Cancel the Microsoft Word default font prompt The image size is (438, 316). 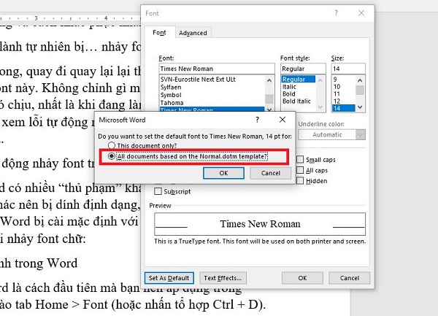270,173
